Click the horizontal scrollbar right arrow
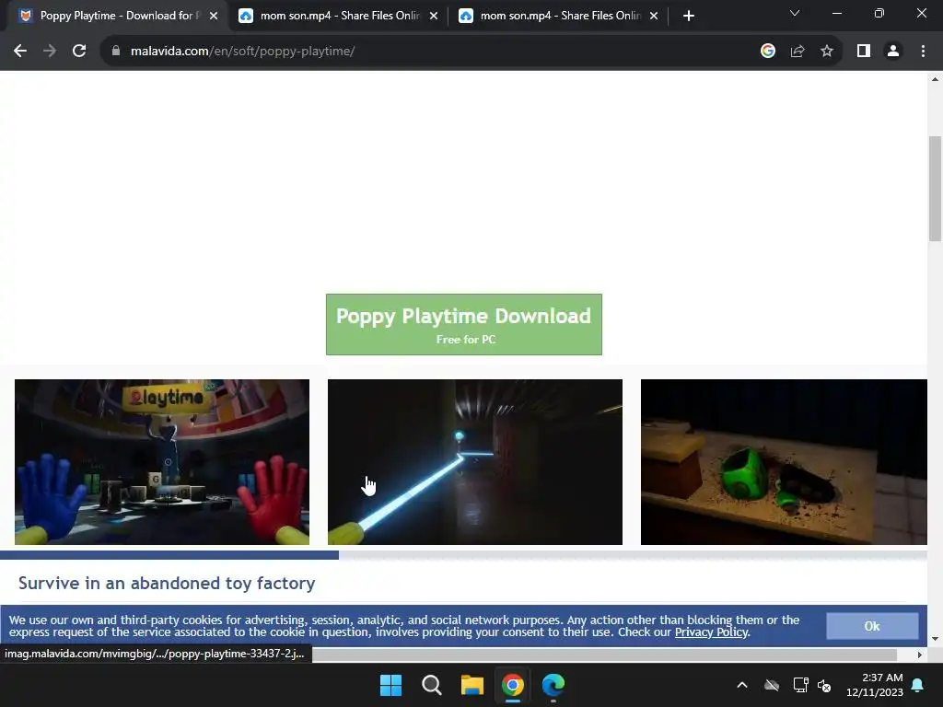943x707 pixels. 920,655
